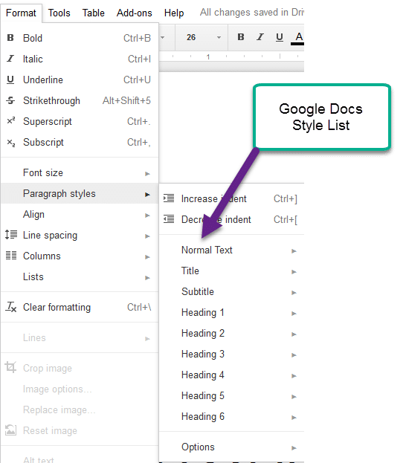The image size is (406, 463).
Task: Select the Heading 3 style
Action: [232, 354]
